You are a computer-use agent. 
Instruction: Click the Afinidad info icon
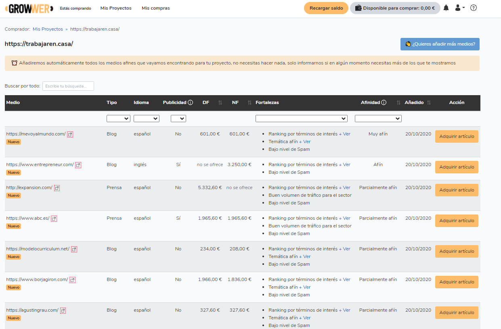click(384, 102)
